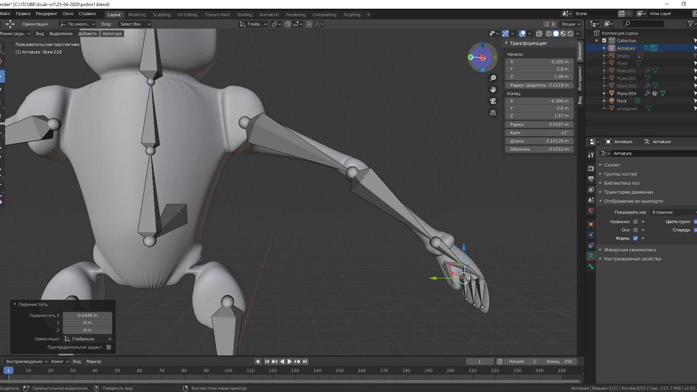Viewport: 697px width, 392px height.
Task: Click the zoom view magnifier icon
Action: pos(493,78)
